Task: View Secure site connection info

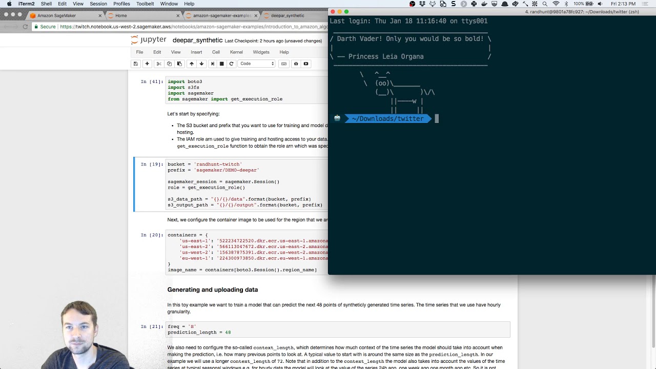Action: click(45, 27)
